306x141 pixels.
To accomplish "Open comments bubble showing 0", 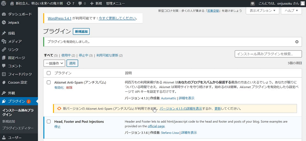I will (82, 3).
